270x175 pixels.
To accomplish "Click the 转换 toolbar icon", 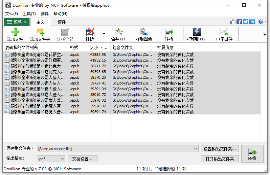I will (x=169, y=35).
